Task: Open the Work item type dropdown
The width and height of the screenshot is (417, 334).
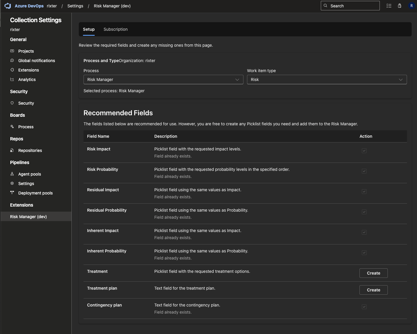Action: 327,80
